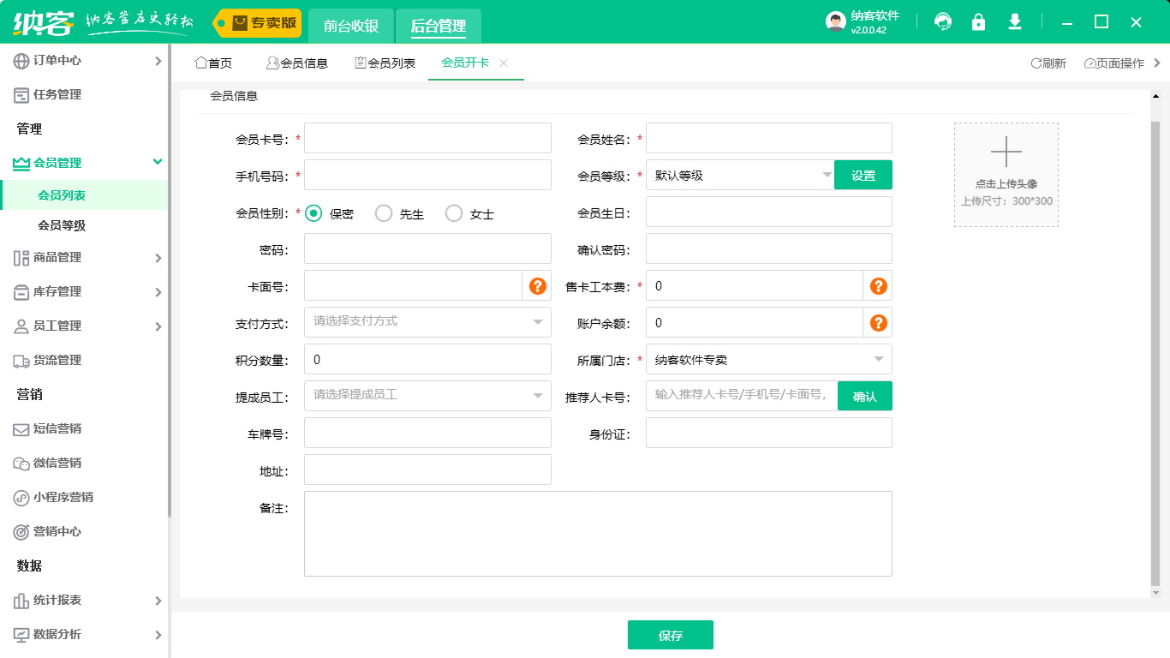Expand the 商品管理 sidebar section
Image resolution: width=1170 pixels, height=658 pixels.
pos(86,257)
